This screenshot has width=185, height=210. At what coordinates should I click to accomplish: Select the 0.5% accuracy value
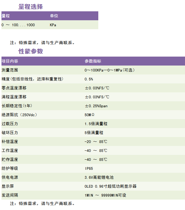pos(89,79)
